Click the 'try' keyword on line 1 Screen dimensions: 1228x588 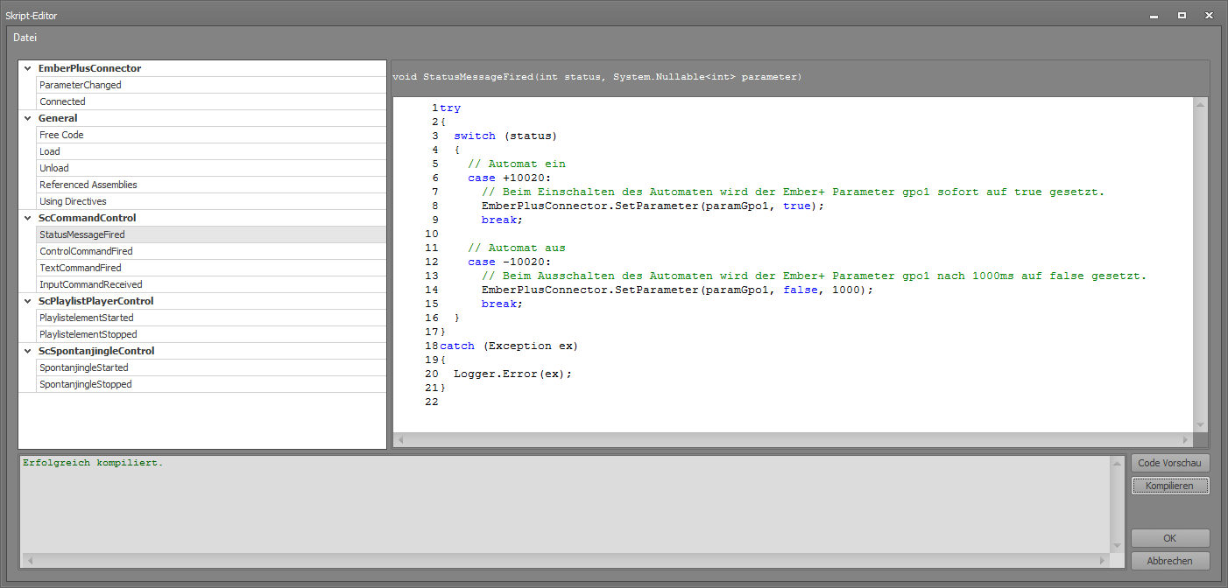click(450, 108)
